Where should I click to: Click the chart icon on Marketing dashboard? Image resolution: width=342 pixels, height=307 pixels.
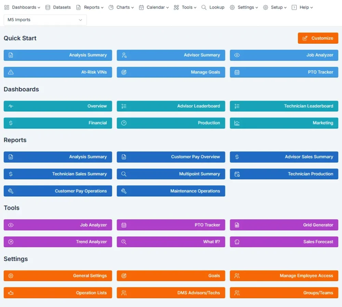click(237, 123)
